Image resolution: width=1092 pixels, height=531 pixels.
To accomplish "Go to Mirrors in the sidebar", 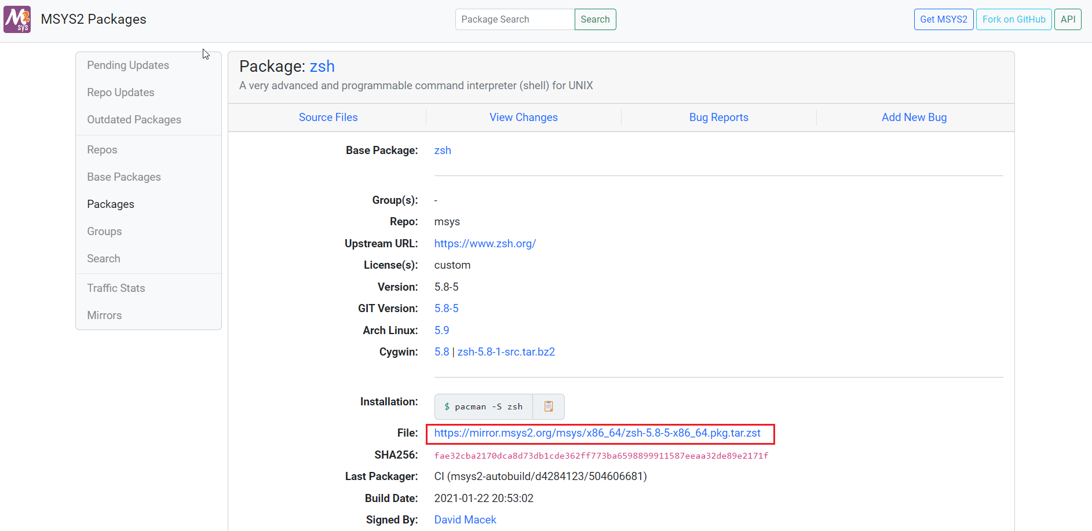I will click(x=104, y=316).
